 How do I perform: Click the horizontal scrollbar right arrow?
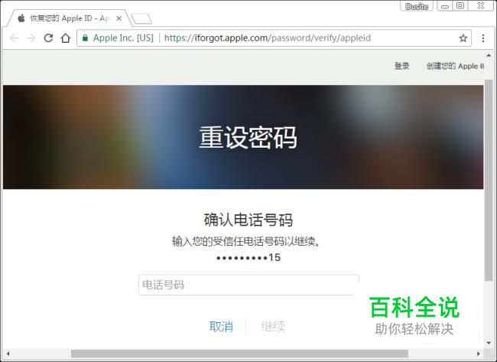coord(479,354)
